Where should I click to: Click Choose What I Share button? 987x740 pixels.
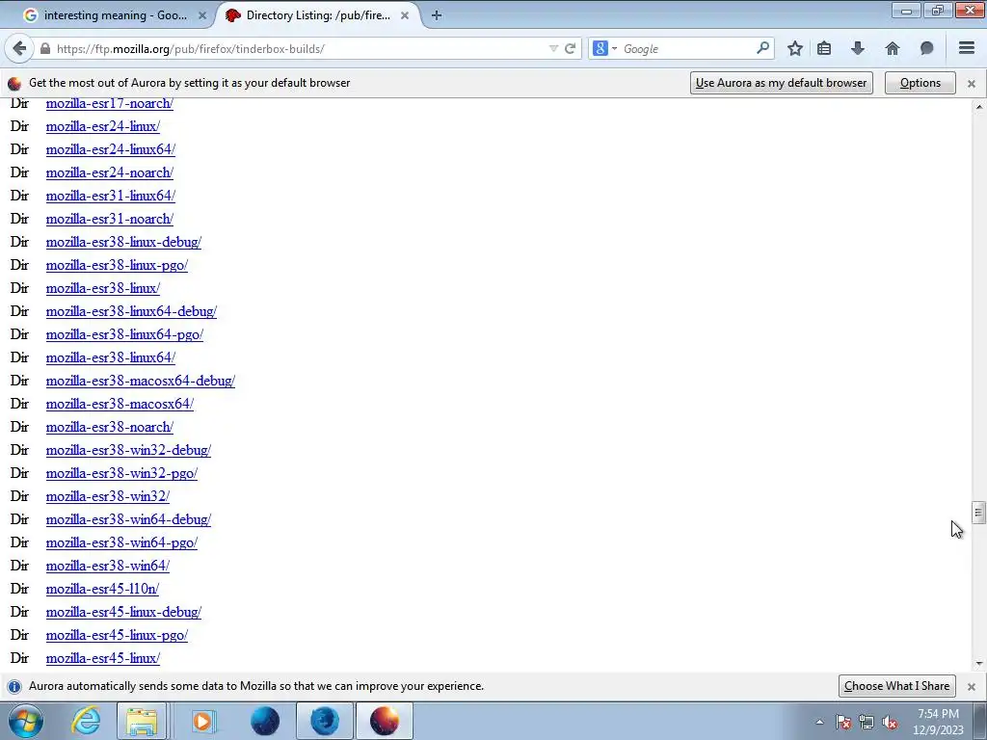pyautogui.click(x=897, y=686)
